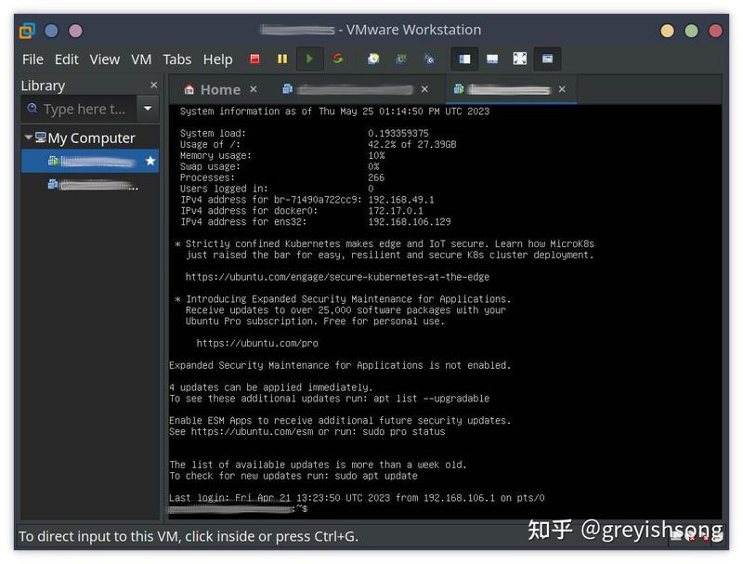The width and height of the screenshot is (743, 564).
Task: Toggle the thumbnail bar view icon
Action: pyautogui.click(x=492, y=59)
